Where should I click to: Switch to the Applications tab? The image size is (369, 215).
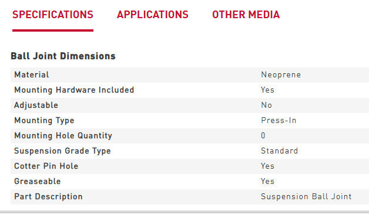pyautogui.click(x=153, y=15)
